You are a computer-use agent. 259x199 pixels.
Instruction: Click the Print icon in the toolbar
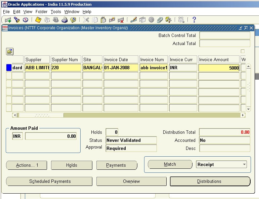pos(64,20)
